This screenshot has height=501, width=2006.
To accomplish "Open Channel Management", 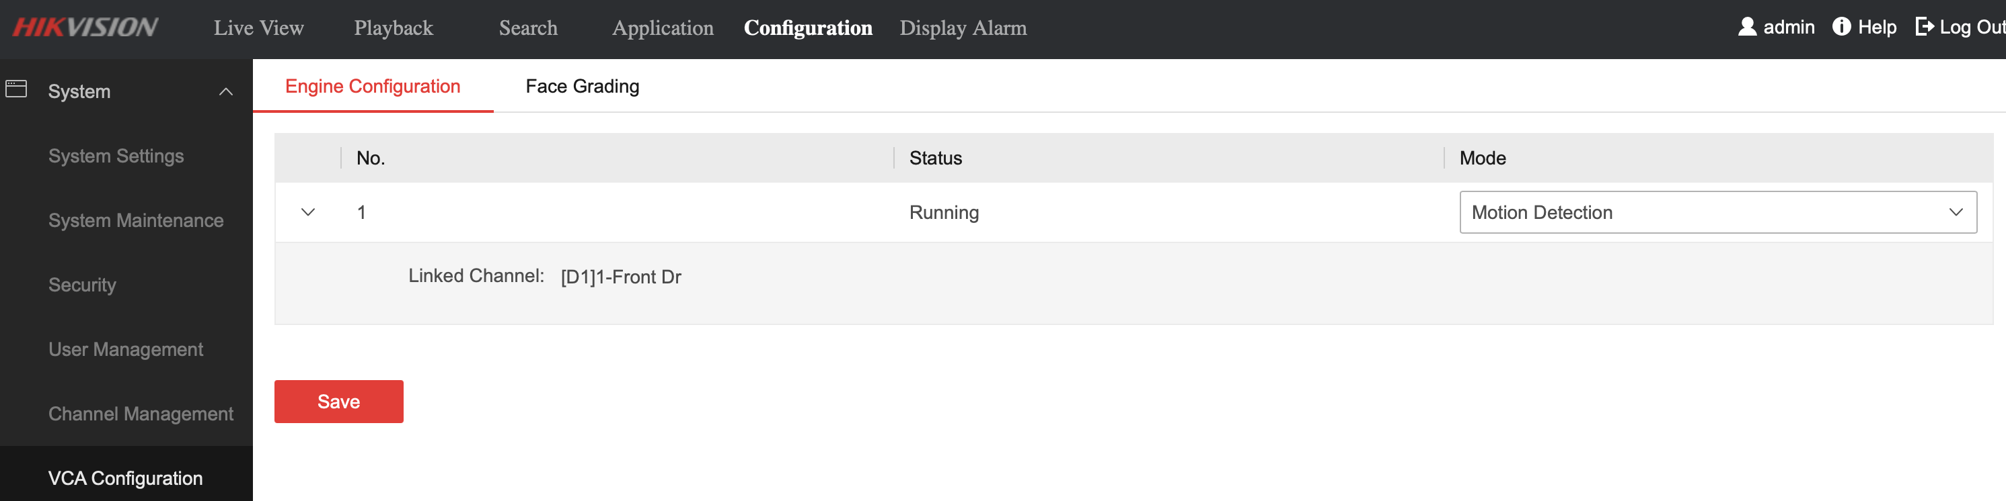I will click(141, 413).
